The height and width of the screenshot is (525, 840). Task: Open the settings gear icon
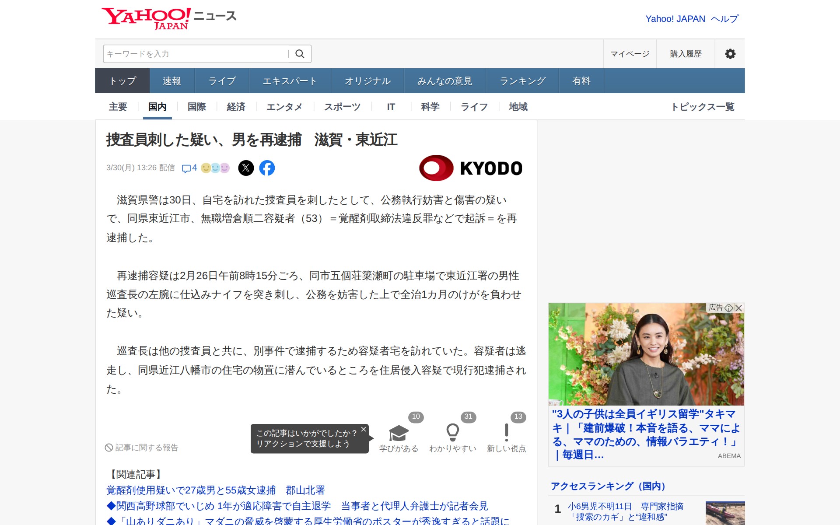click(730, 54)
